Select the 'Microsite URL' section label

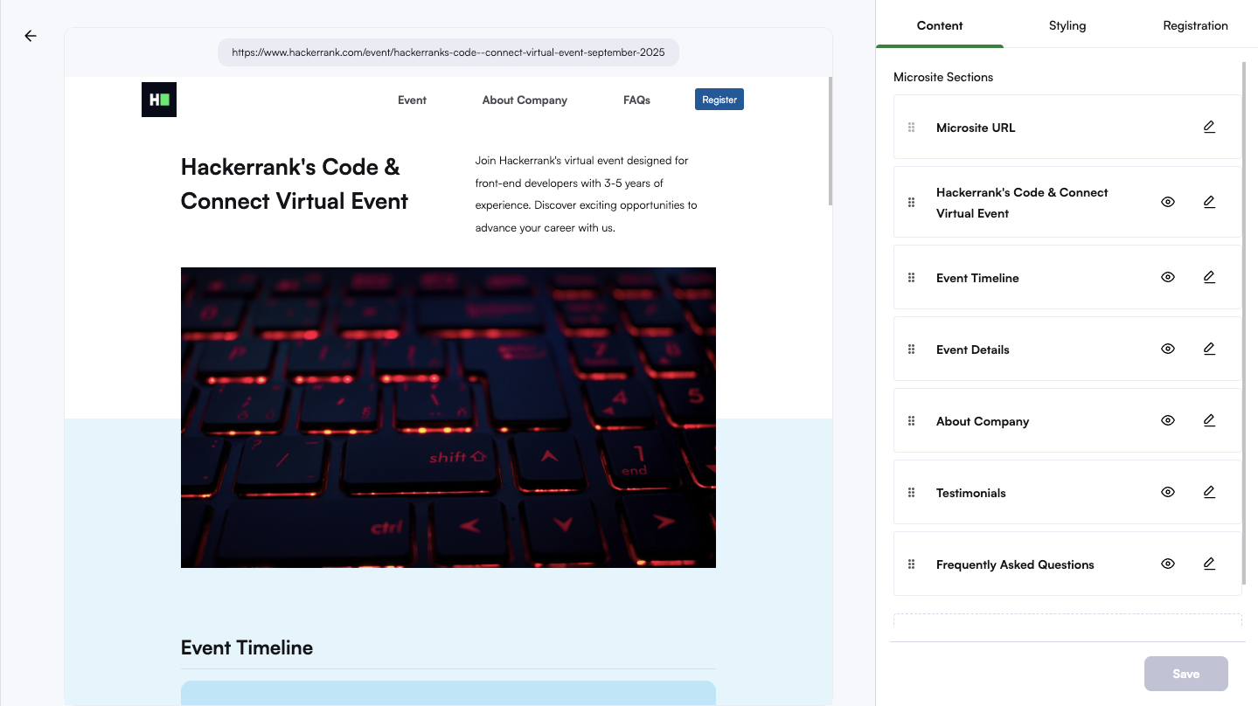pyautogui.click(x=976, y=128)
